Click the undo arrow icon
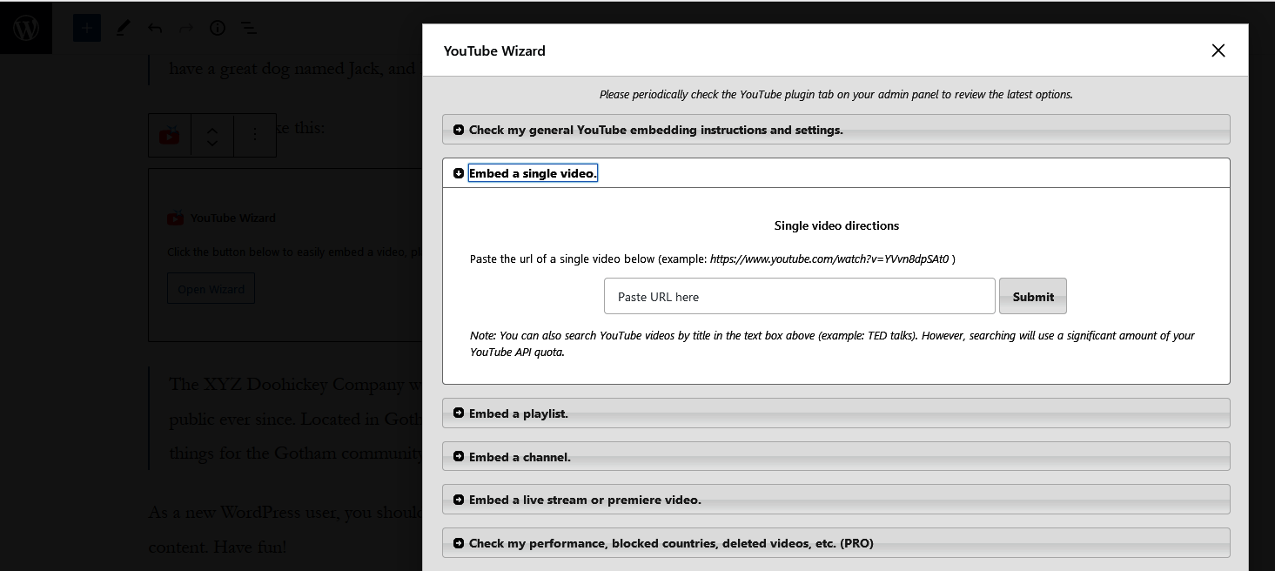1275x571 pixels. coord(154,27)
